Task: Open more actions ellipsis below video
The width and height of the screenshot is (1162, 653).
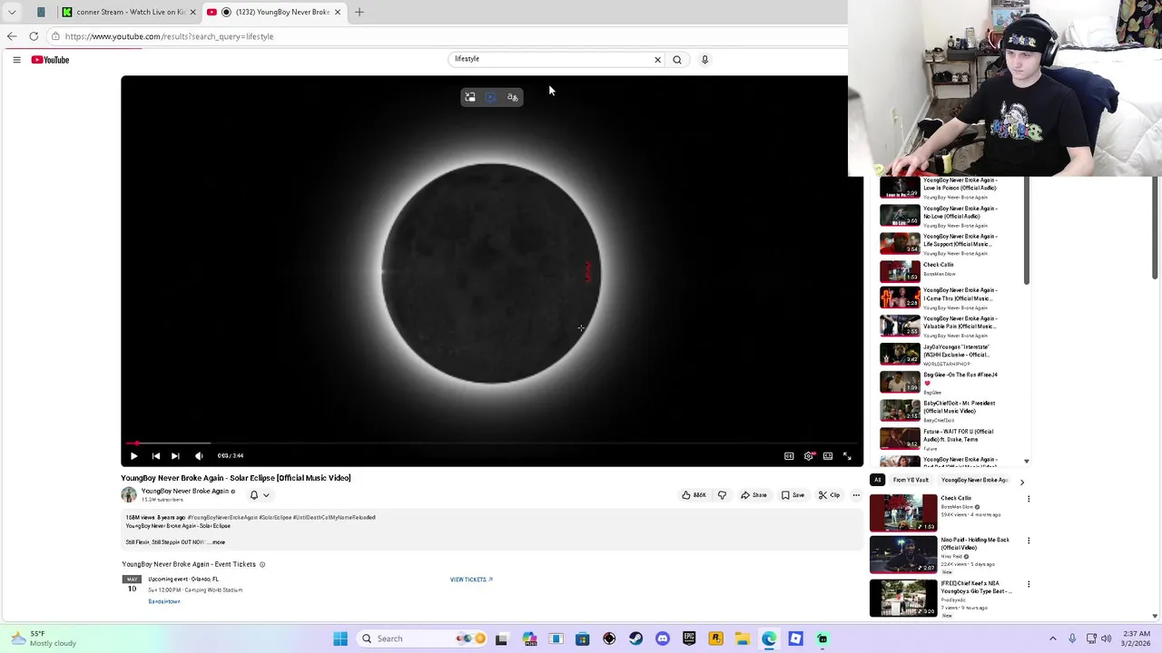Action: (x=856, y=495)
